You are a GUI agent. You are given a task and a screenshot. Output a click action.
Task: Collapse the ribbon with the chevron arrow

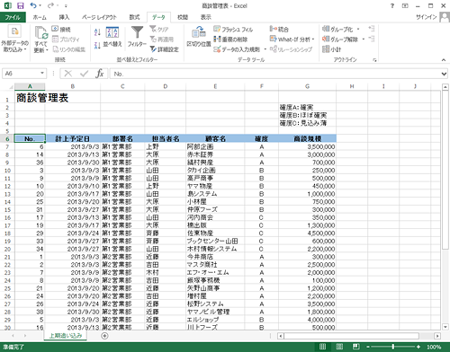tap(444, 60)
